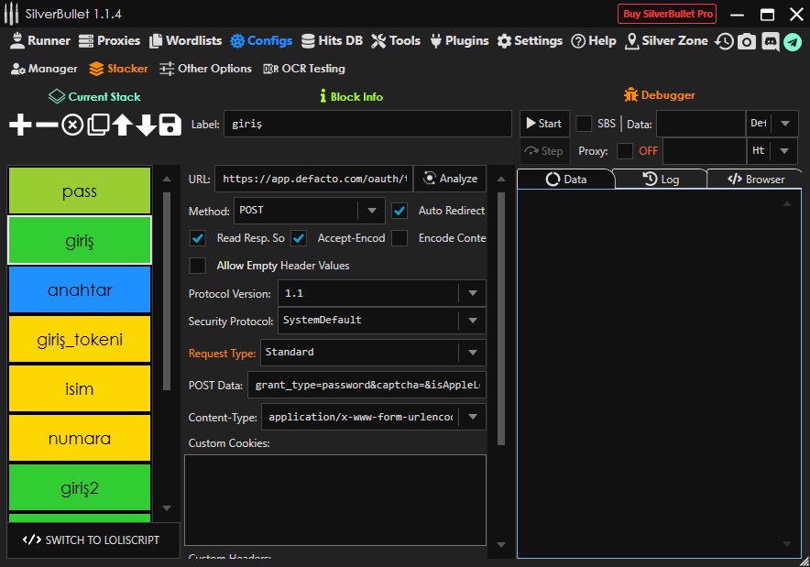Click the camera screenshot icon
This screenshot has width=810, height=567.
pyautogui.click(x=747, y=41)
